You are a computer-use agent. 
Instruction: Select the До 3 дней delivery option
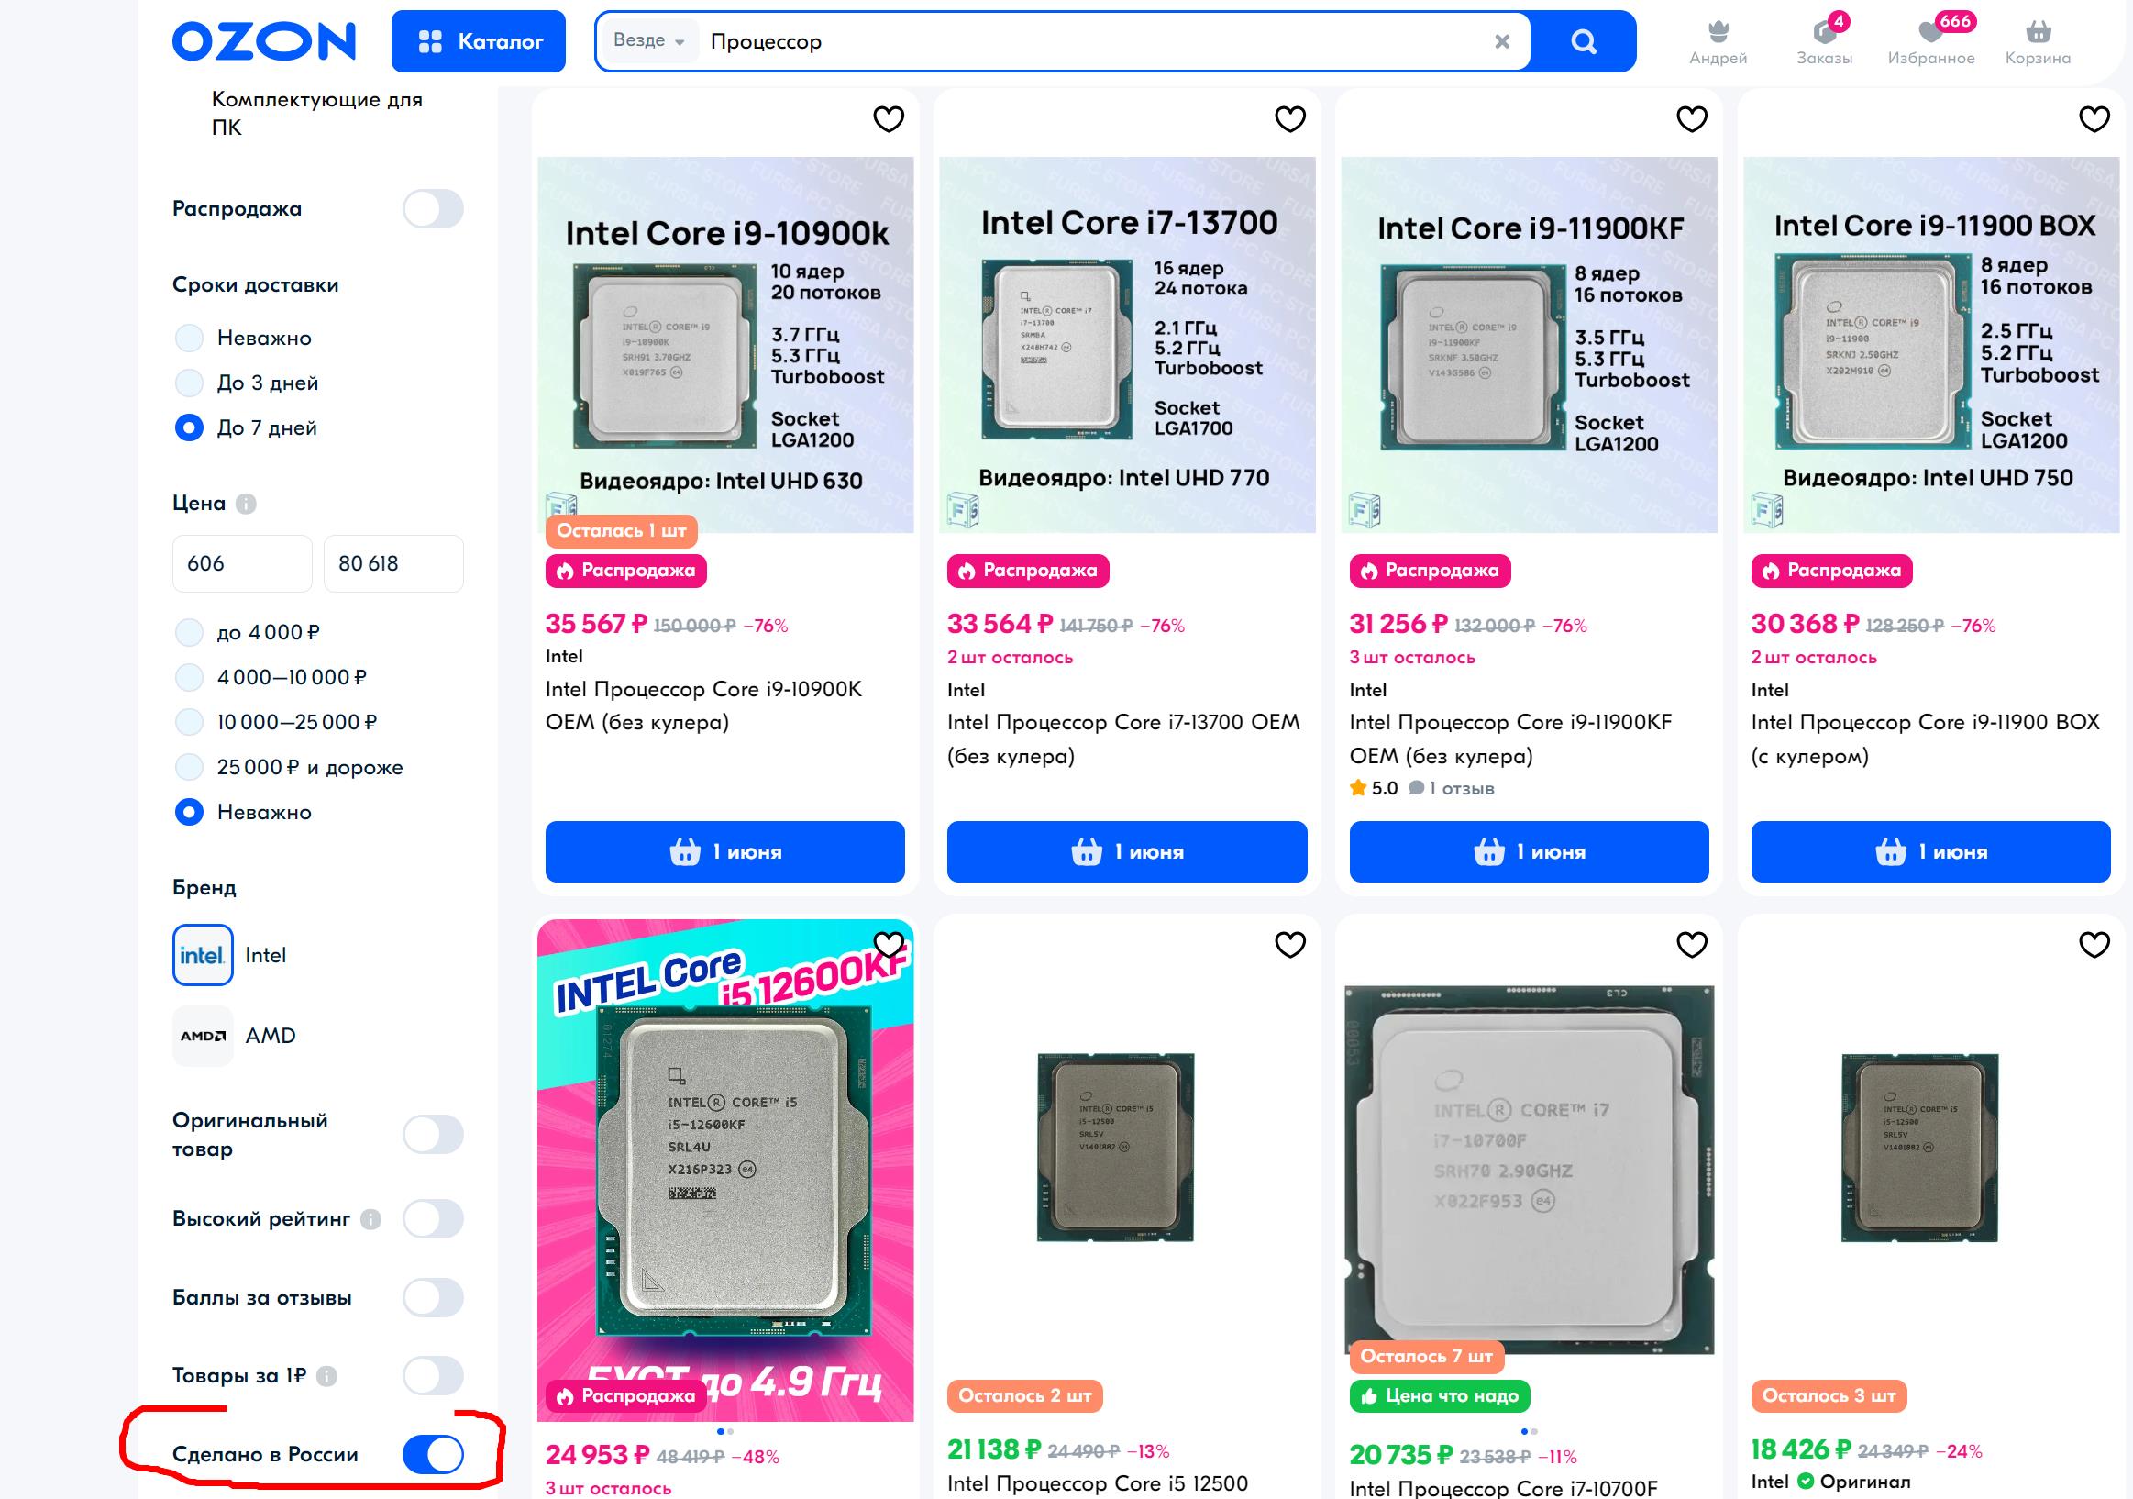click(x=190, y=383)
